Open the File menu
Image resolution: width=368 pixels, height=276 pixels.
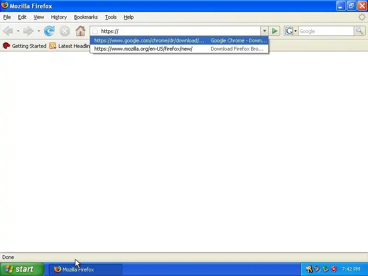[x=7, y=17]
